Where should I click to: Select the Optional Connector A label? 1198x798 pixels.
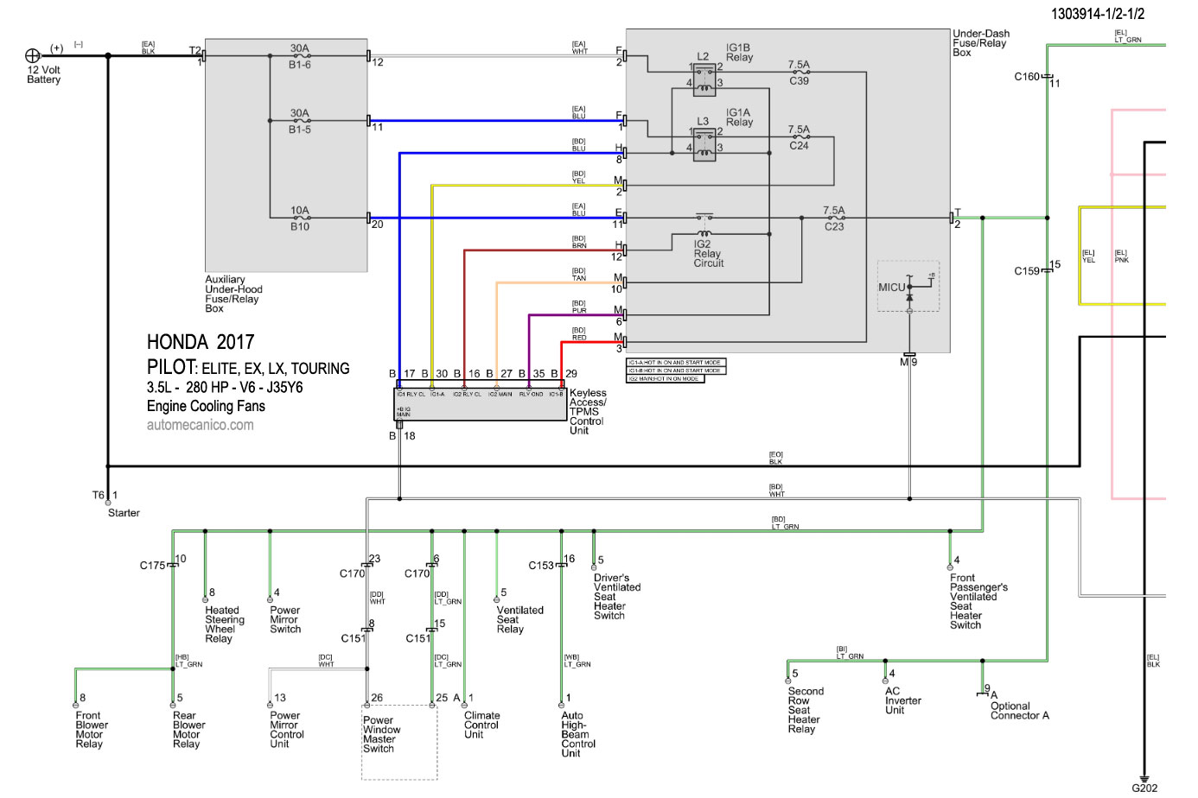point(1019,711)
